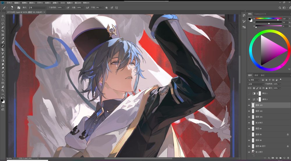The width and height of the screenshot is (291, 161).
Task: Select the Clone Stamp tool
Action: click(3, 50)
